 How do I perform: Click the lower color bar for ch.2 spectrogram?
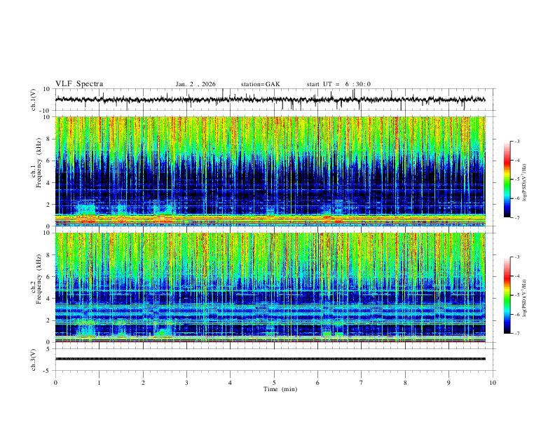click(507, 295)
